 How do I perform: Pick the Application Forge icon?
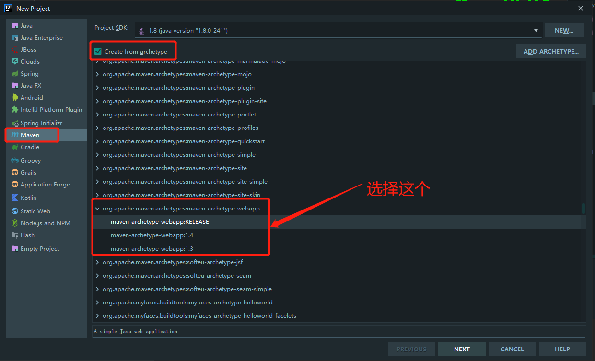click(x=15, y=185)
